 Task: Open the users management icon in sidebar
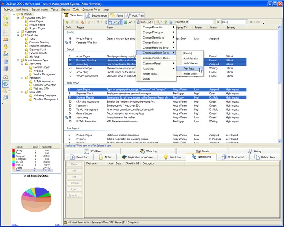tap(6, 39)
